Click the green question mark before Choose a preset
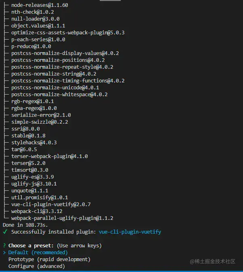Viewport: 243px width, 272px height. pyautogui.click(x=4, y=246)
